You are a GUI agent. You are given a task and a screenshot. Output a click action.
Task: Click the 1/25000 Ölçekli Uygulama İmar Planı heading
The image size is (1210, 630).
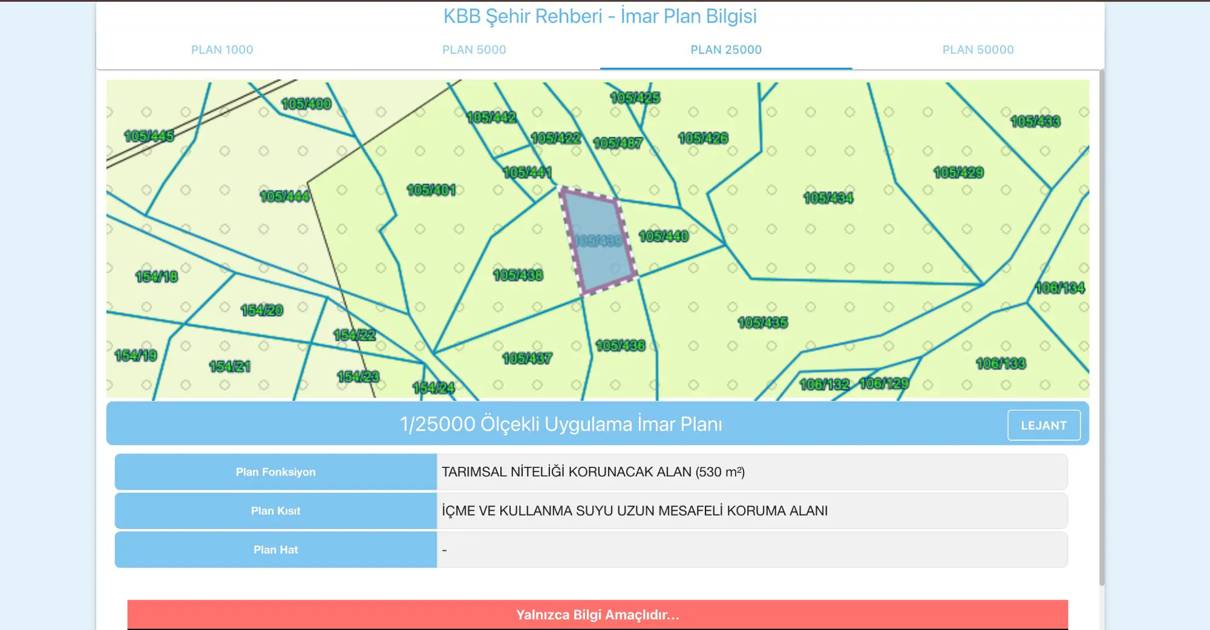(x=561, y=424)
